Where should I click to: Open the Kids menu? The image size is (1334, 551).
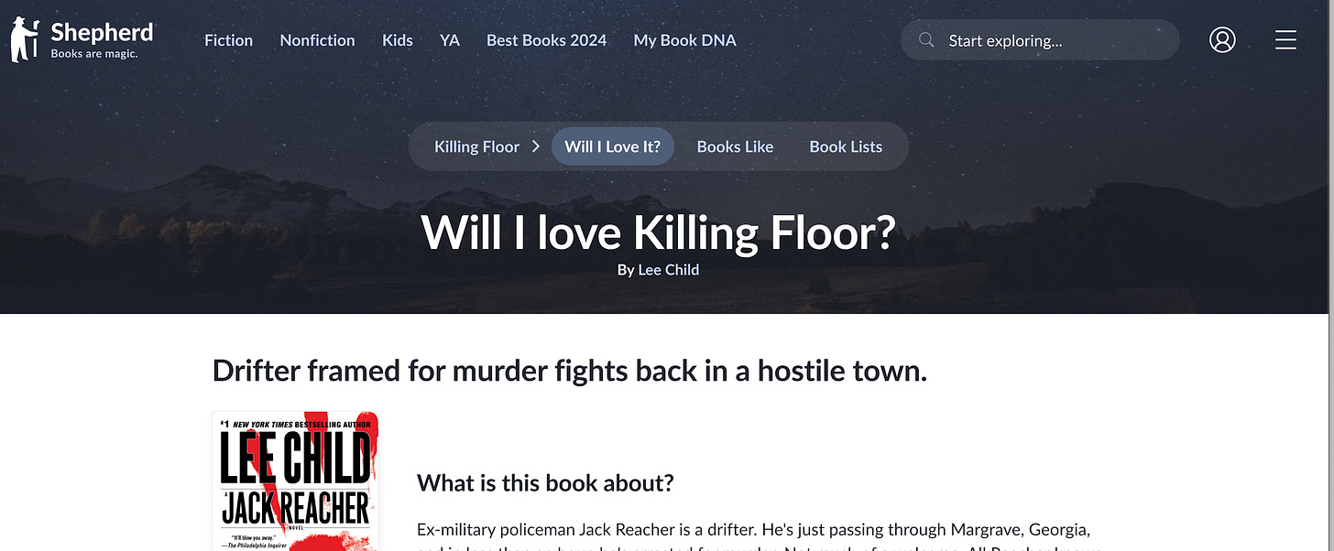click(398, 40)
